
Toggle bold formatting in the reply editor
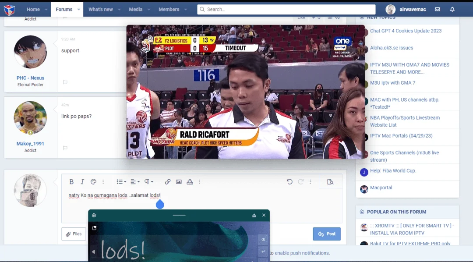pyautogui.click(x=71, y=182)
